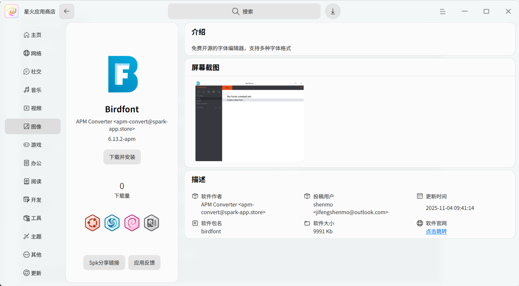This screenshot has width=519, height=286.
Task: Click the 应用反馈 feedback button
Action: coord(144,263)
